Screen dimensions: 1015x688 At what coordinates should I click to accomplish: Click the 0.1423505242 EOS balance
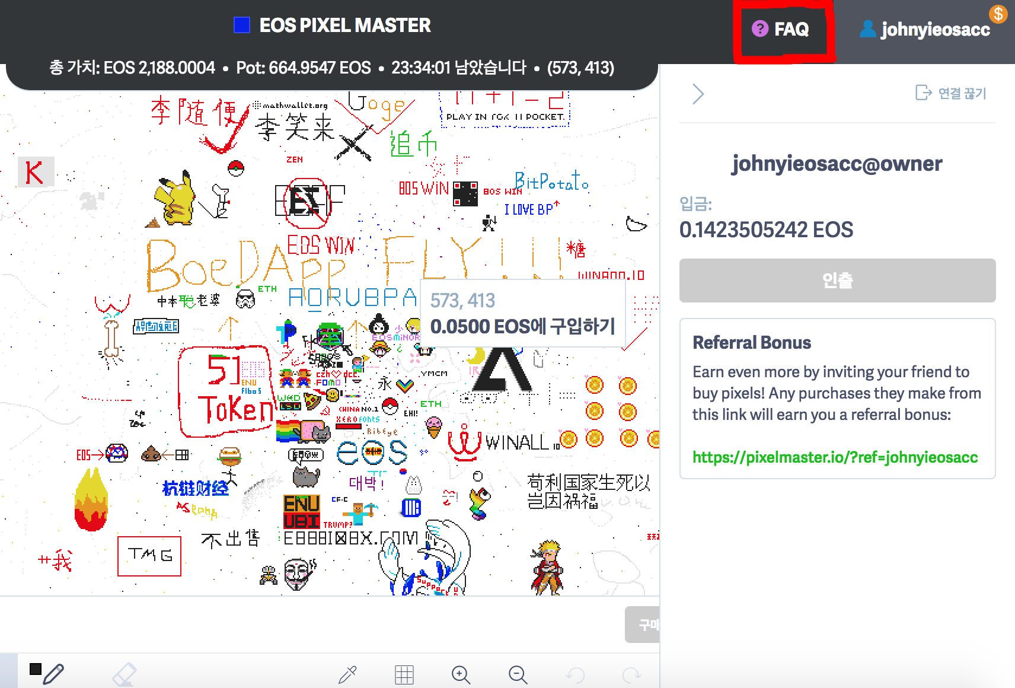(766, 230)
